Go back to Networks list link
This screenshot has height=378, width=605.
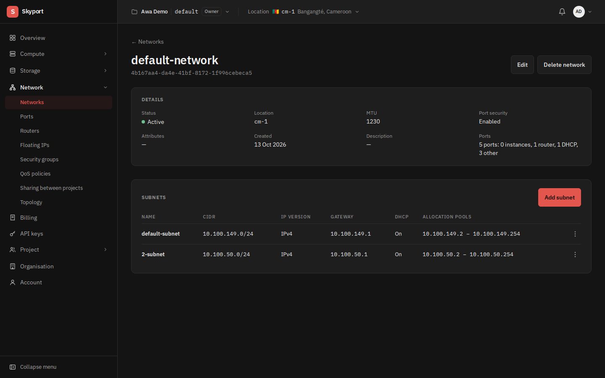(147, 42)
